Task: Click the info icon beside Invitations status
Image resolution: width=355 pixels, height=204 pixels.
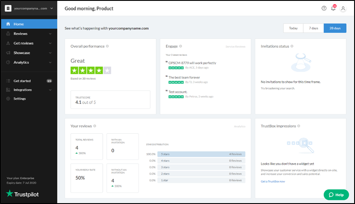Action: click(292, 46)
